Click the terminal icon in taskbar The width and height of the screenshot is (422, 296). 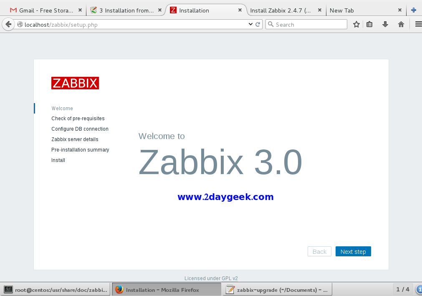pyautogui.click(x=8, y=290)
